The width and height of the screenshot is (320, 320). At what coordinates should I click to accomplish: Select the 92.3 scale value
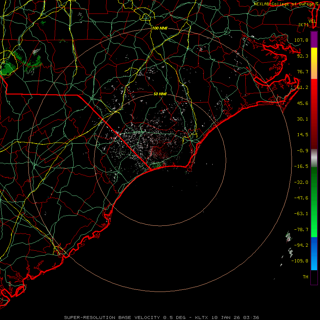(x=303, y=56)
